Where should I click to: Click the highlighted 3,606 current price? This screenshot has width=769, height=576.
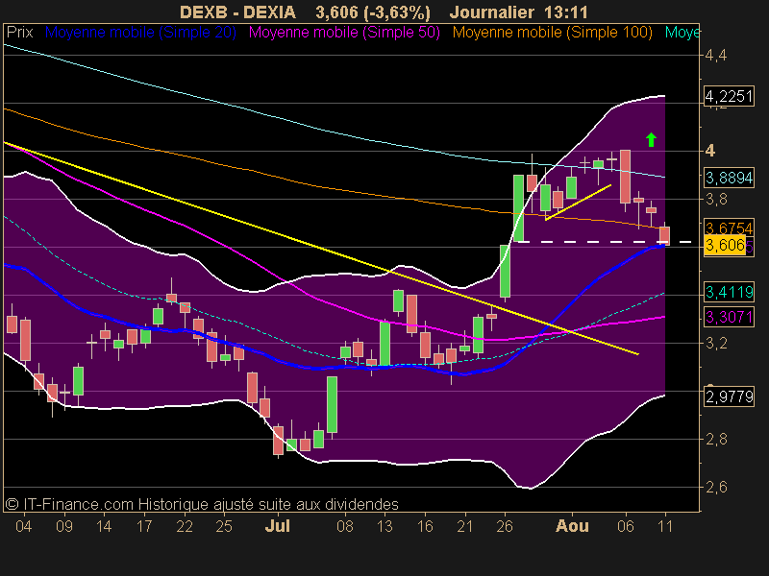tap(725, 245)
